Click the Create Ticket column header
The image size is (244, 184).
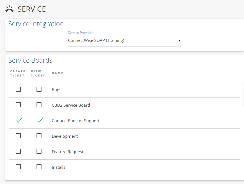(x=18, y=73)
